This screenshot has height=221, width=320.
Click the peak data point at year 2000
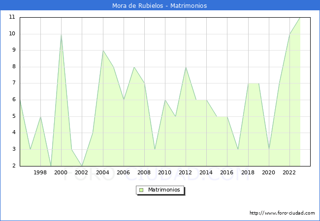[61, 34]
